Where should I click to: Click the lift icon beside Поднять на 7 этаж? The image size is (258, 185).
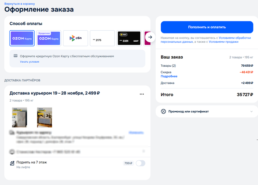(x=13, y=163)
